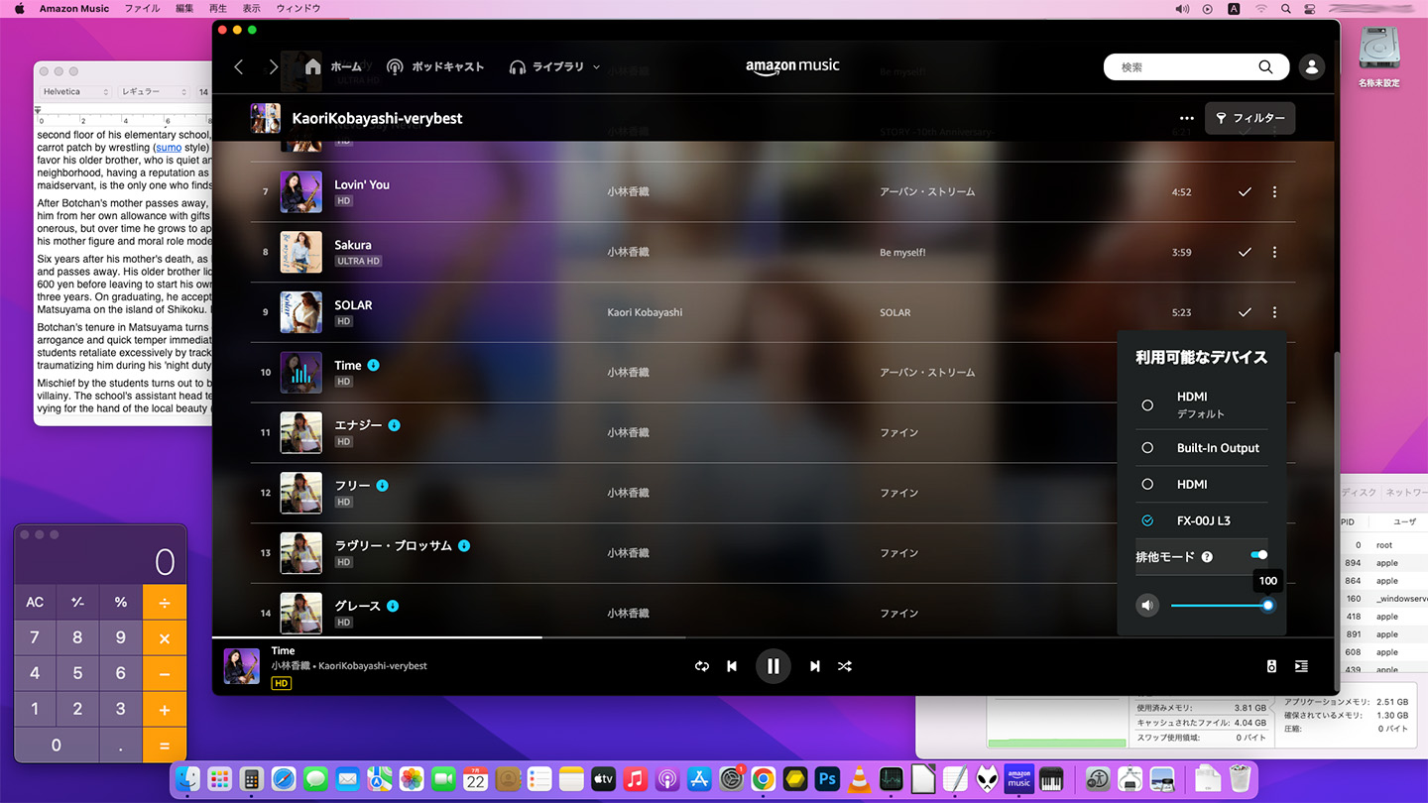The image size is (1428, 803).
Task: Pause the currently playing song
Action: point(773,666)
